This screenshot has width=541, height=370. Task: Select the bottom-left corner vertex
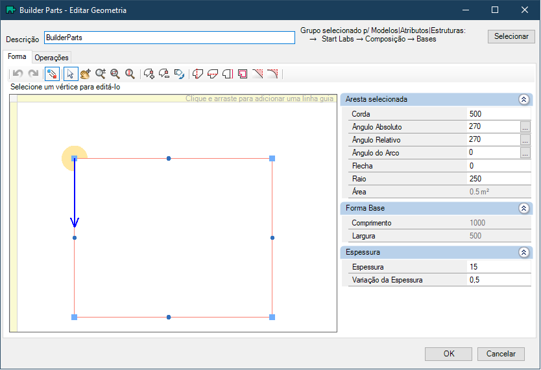click(74, 318)
